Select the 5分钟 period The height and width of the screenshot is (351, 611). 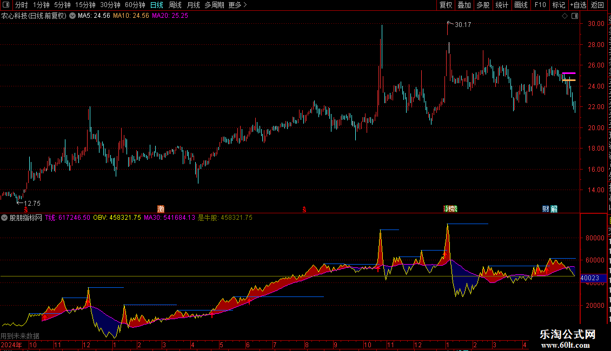point(62,5)
